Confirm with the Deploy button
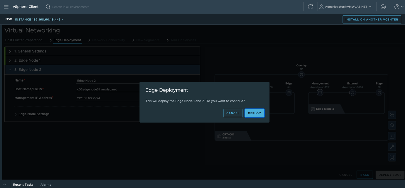The image size is (405, 188). [254, 113]
